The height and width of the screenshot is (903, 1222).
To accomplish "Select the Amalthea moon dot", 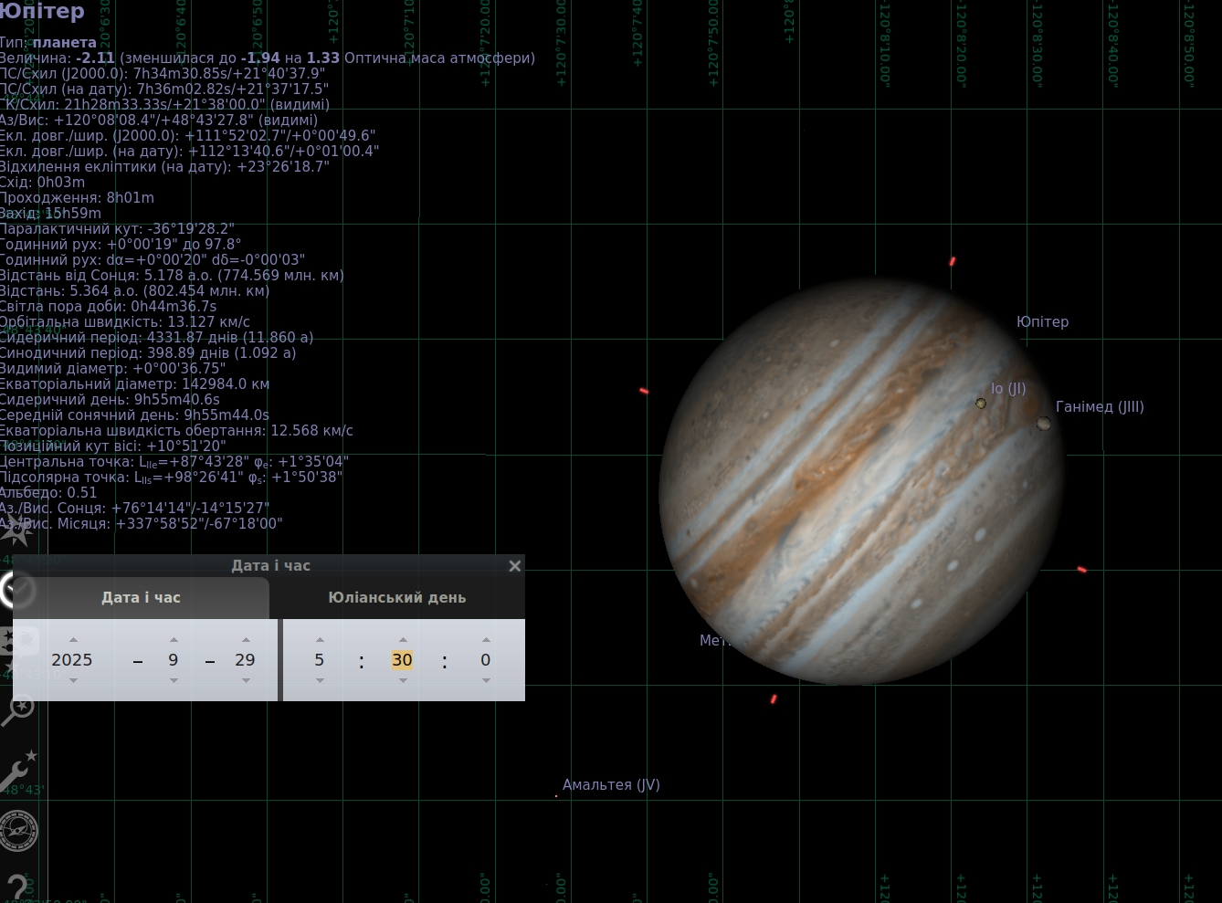I will [x=556, y=796].
